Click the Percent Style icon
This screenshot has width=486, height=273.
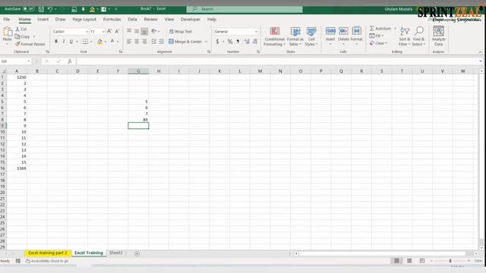[x=229, y=41]
